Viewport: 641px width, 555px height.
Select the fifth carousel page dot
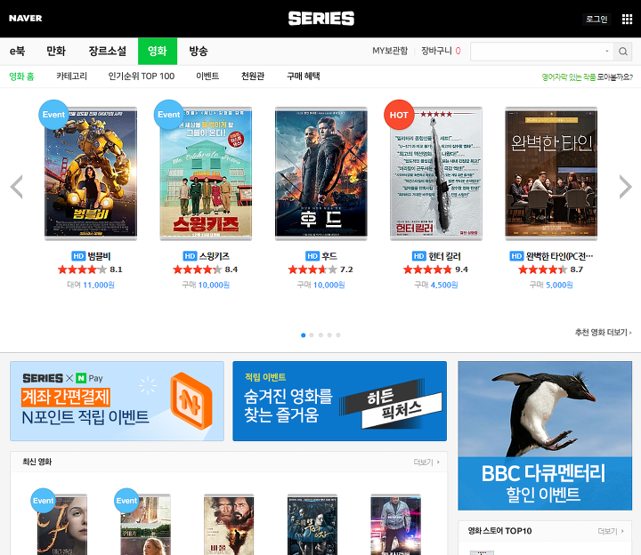[x=338, y=335]
